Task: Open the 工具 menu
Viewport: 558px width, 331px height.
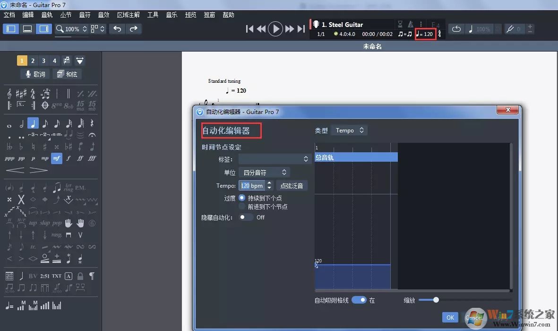Action: tap(153, 15)
